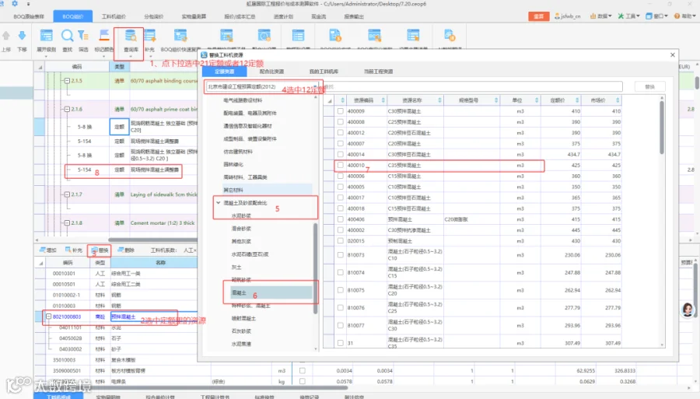
Task: Click the BOQ组价快速复用 icon
Action: click(x=180, y=36)
